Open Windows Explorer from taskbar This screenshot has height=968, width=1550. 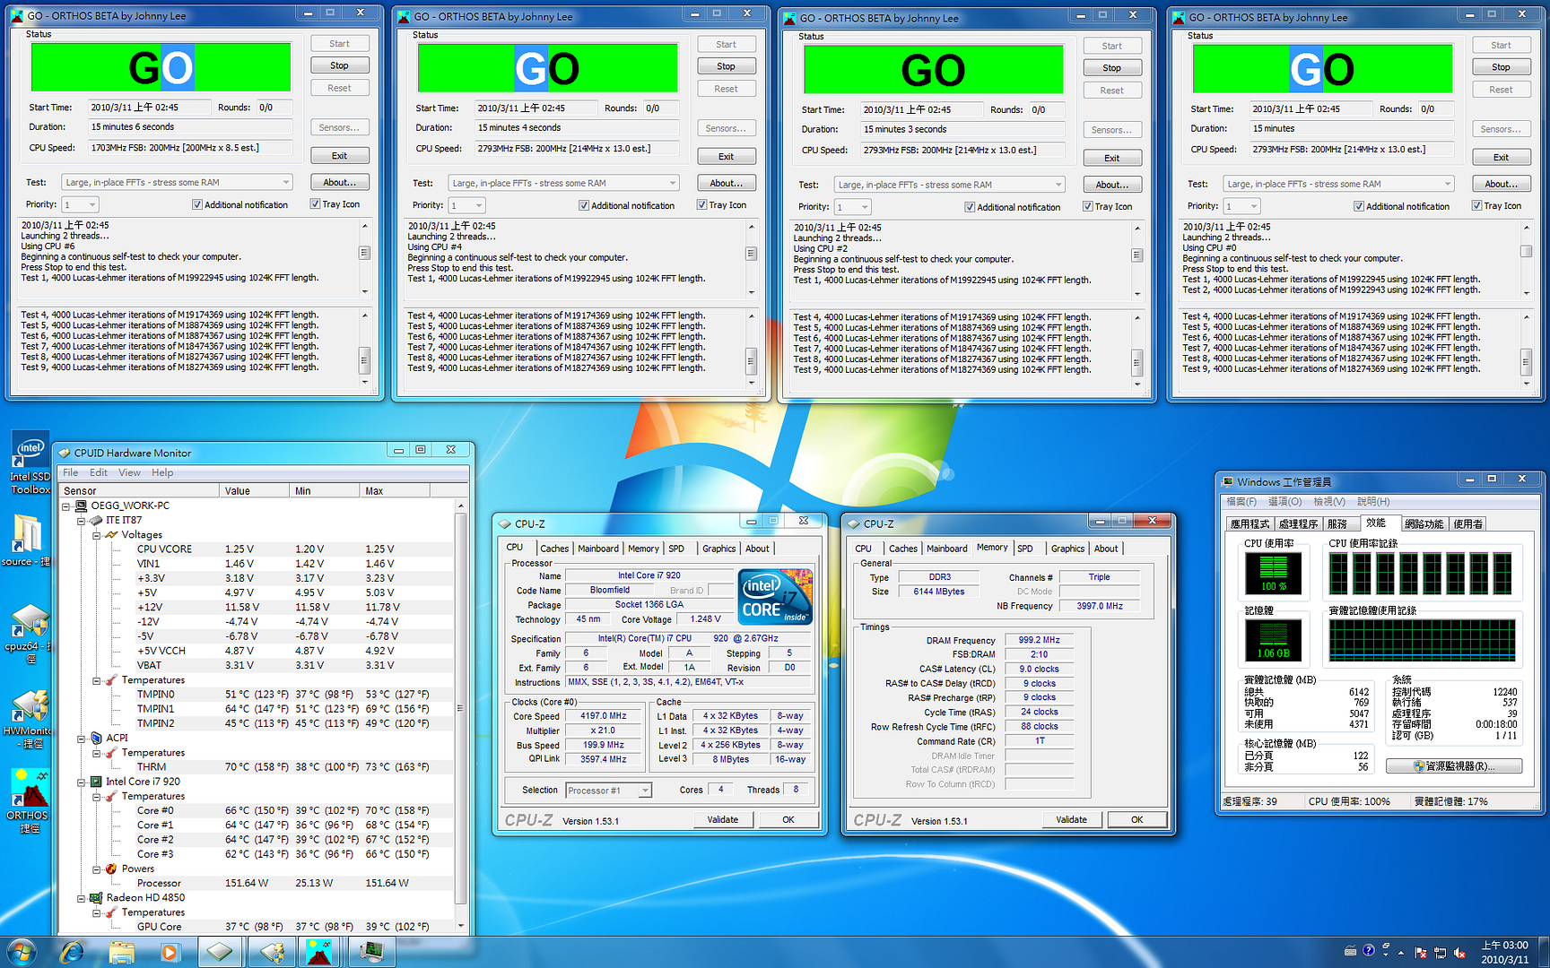pyautogui.click(x=121, y=952)
